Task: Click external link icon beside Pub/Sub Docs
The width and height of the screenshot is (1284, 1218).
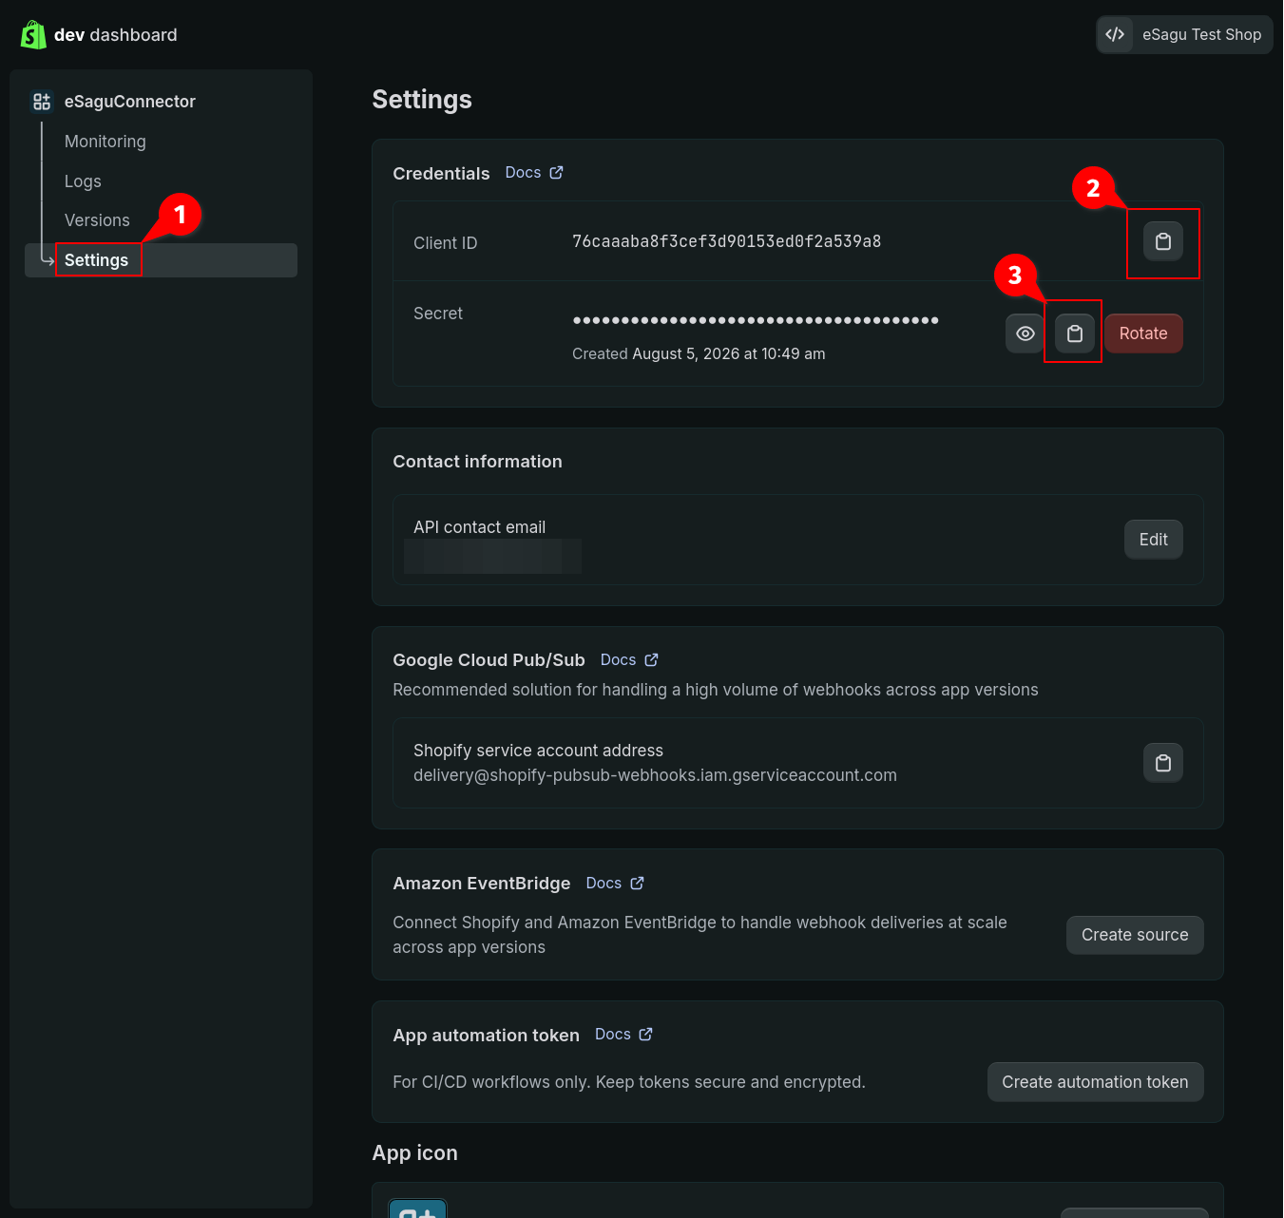Action: click(651, 660)
